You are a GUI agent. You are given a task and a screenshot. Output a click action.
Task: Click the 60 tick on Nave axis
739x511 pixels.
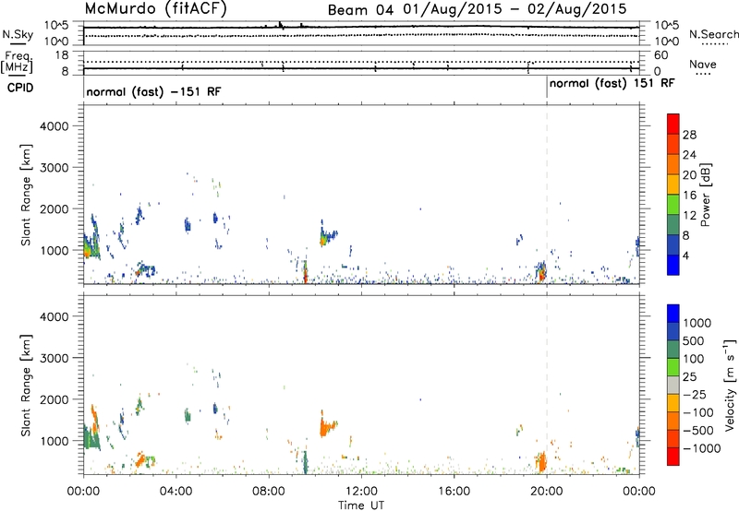661,55
